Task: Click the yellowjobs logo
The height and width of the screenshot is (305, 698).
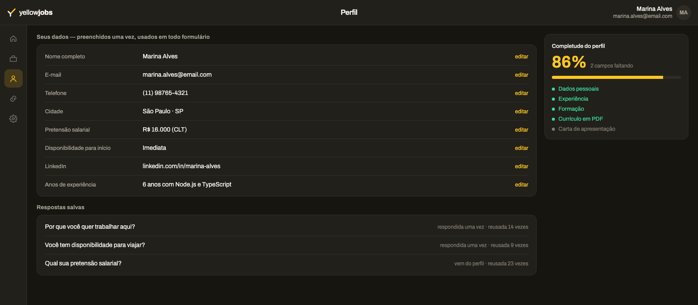Action: click(30, 12)
